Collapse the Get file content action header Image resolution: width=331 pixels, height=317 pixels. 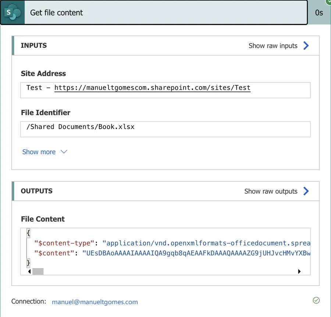[x=165, y=13]
